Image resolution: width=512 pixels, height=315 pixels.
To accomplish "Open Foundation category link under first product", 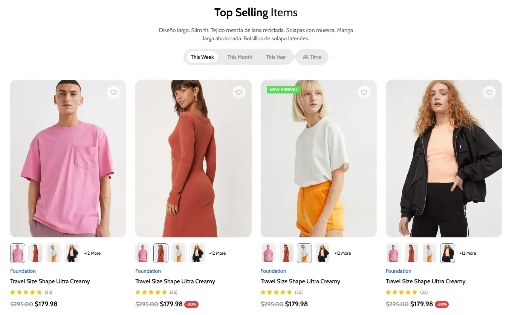I will [23, 271].
